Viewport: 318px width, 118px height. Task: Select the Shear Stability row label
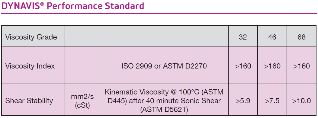pos(29,101)
